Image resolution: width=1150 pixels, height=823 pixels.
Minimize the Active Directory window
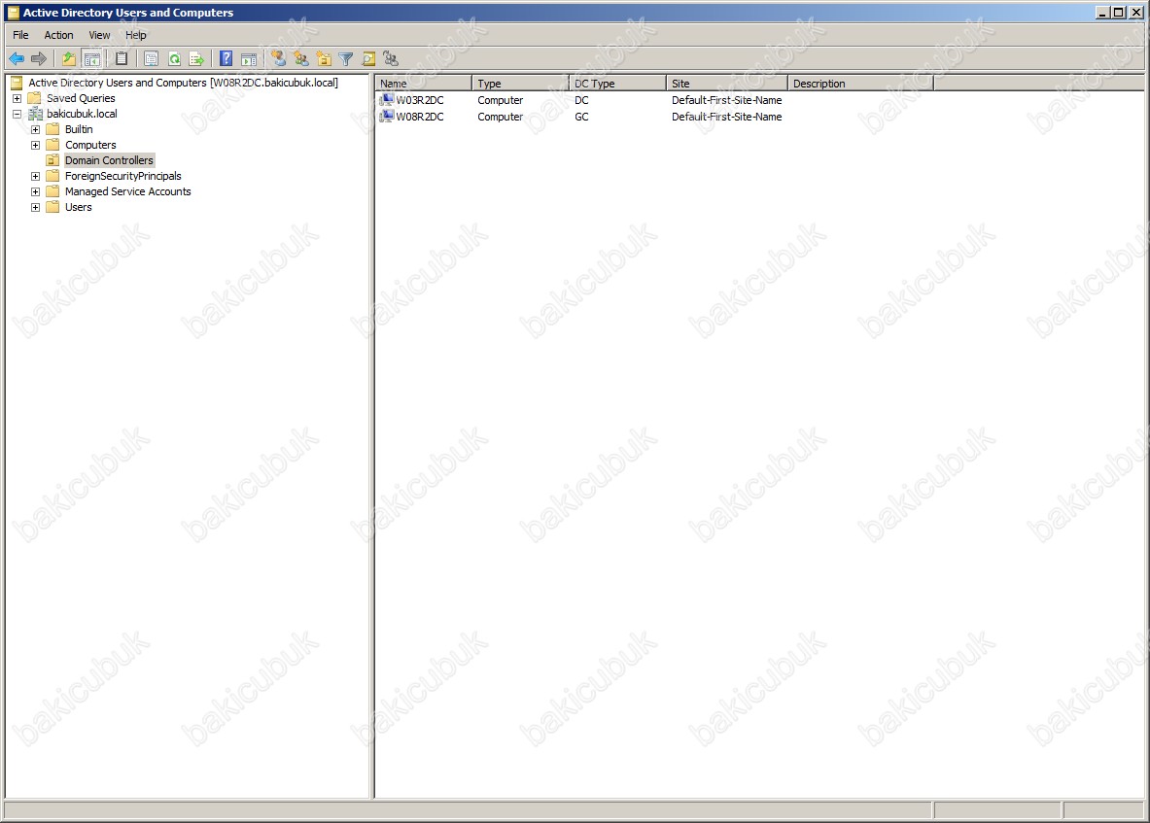(1102, 13)
